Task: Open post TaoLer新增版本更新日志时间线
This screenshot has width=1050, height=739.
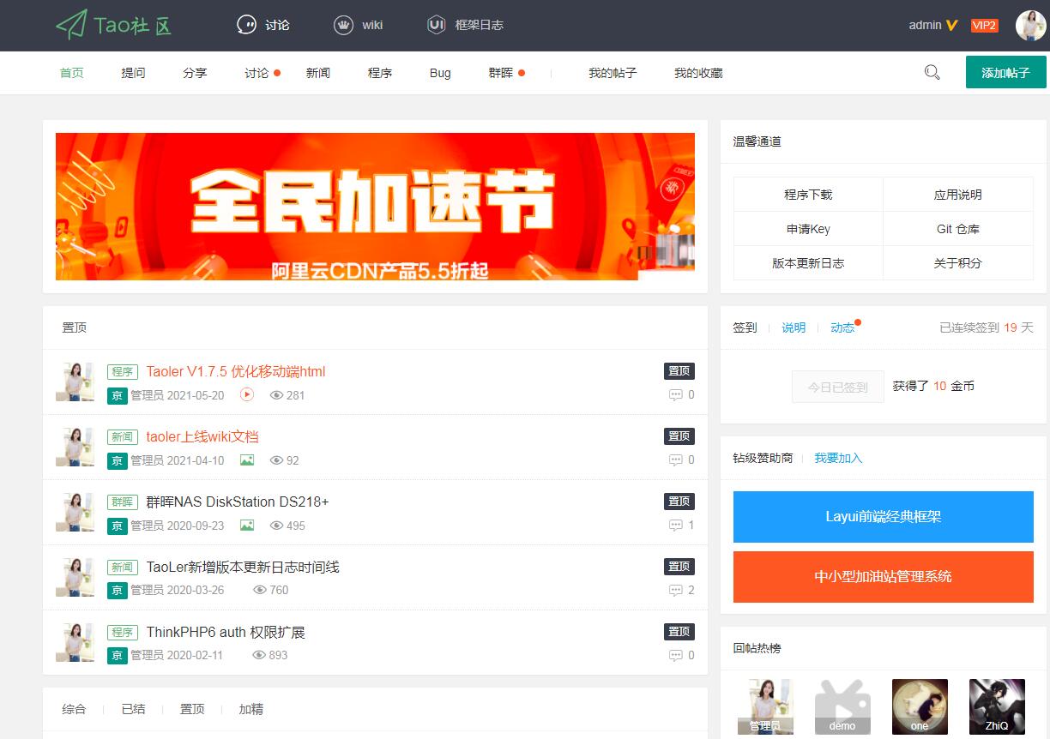Action: (x=243, y=567)
